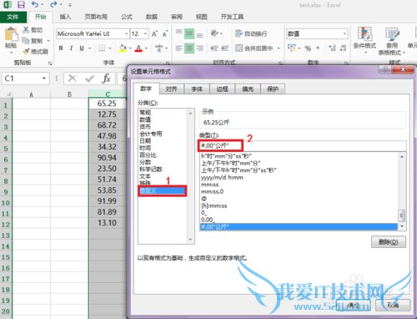Open Quick Access Toolbar customize dropdown
The image size is (417, 319).
click(70, 5)
